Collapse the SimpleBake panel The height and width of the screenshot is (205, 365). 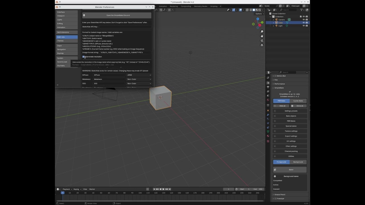(x=273, y=88)
